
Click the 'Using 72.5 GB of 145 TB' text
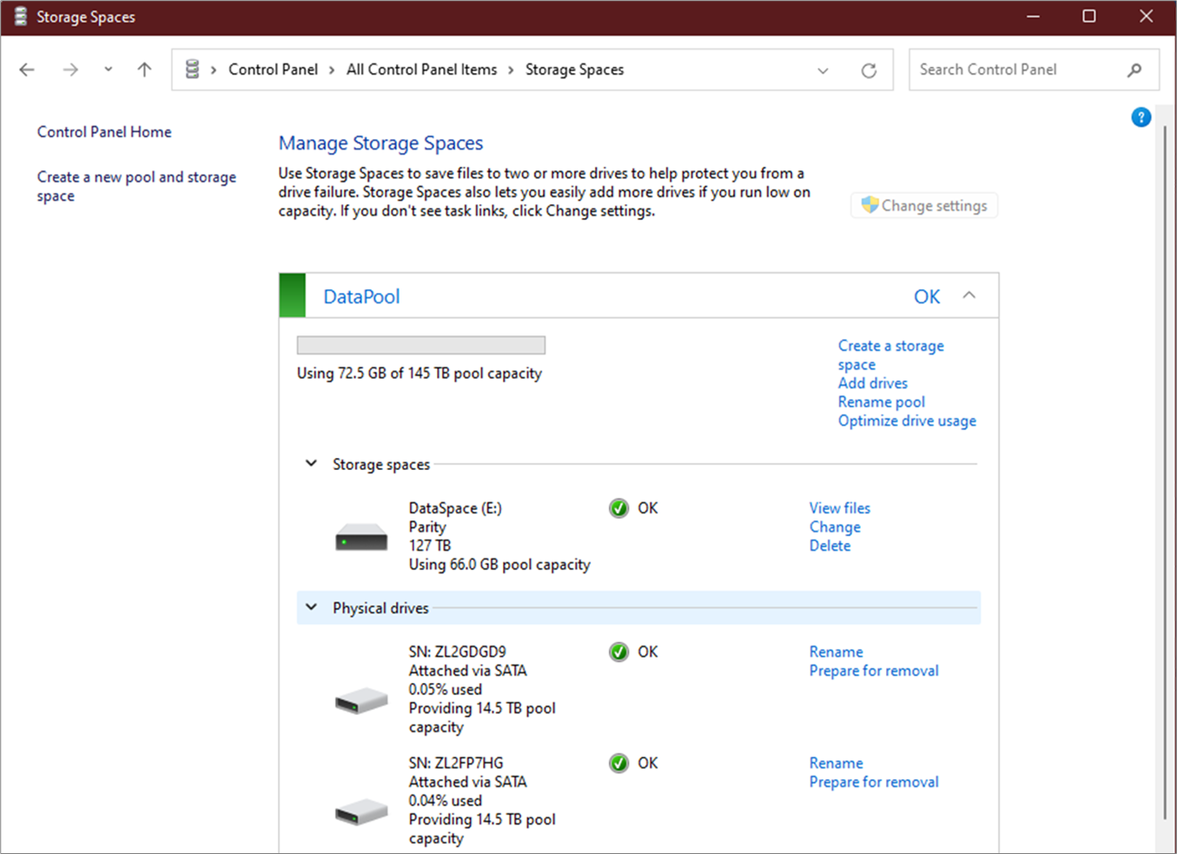click(420, 373)
